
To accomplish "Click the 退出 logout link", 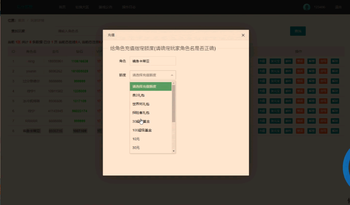I will click(338, 7).
